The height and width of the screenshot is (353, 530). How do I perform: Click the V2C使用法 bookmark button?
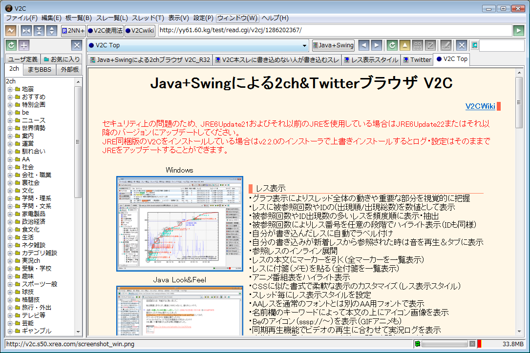click(x=106, y=31)
